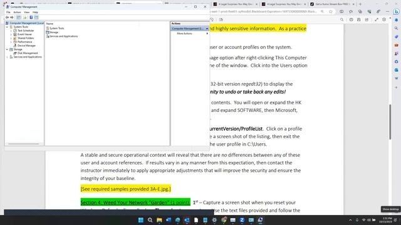Image resolution: width=401 pixels, height=225 pixels.
Task: Open the Favorites list in Edge toolbar
Action: (351, 11)
